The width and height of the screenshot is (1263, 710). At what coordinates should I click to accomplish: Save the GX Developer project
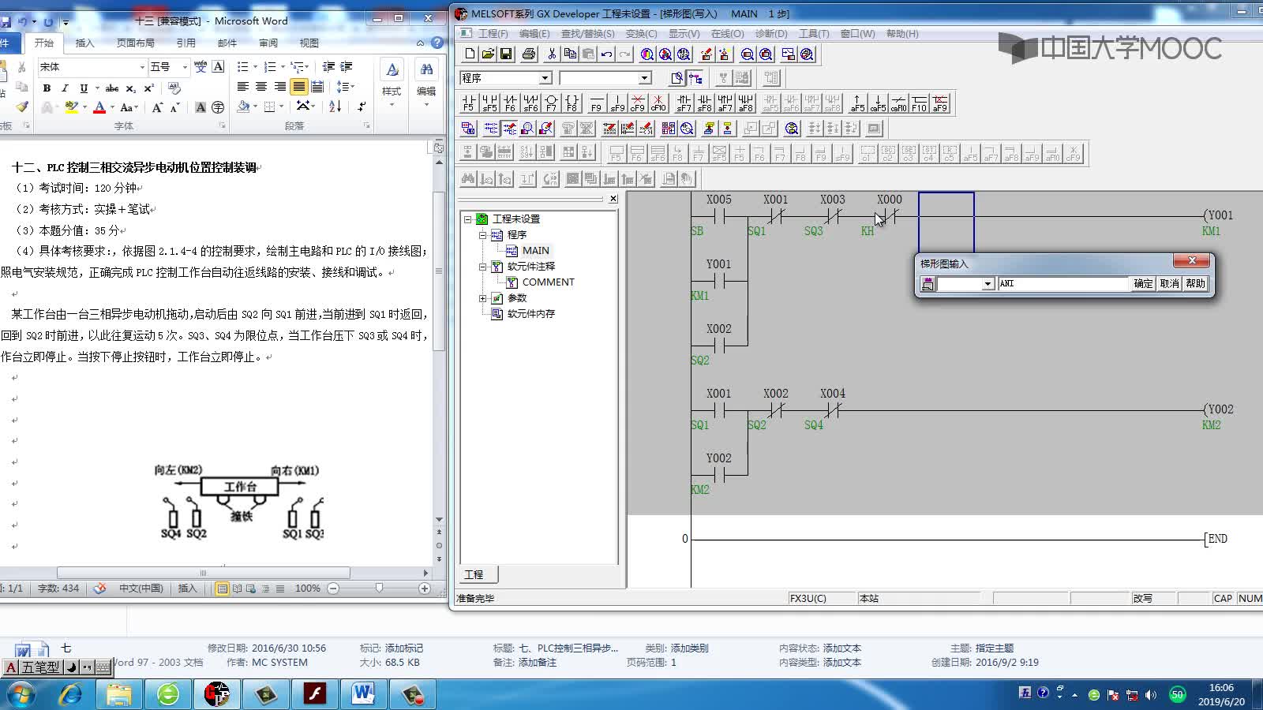tap(506, 54)
